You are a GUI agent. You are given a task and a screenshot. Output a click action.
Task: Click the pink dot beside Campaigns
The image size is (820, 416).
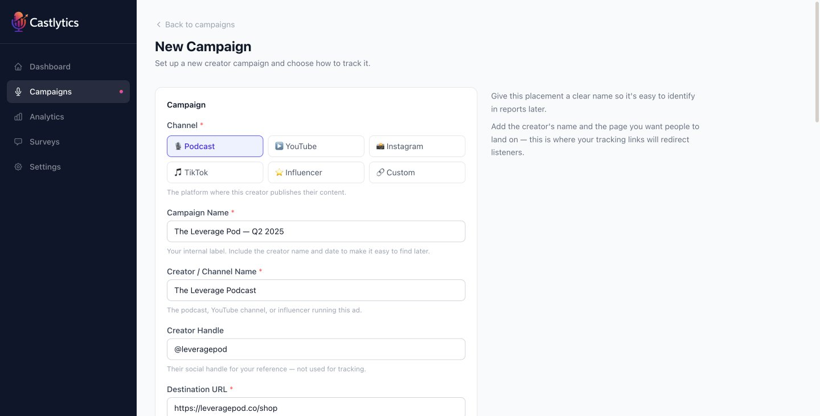point(121,92)
